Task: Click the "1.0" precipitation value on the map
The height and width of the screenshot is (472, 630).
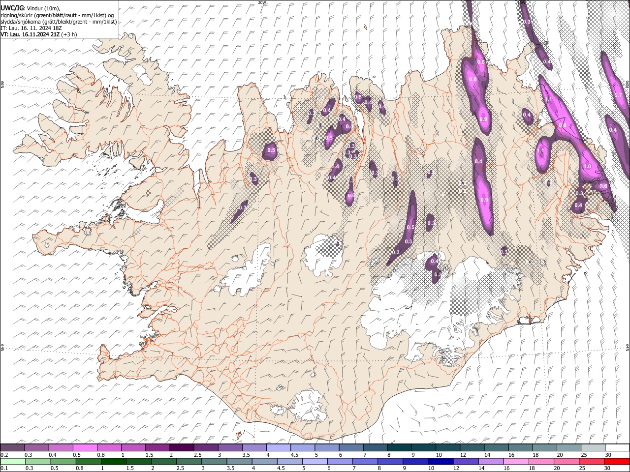Action: 587,167
